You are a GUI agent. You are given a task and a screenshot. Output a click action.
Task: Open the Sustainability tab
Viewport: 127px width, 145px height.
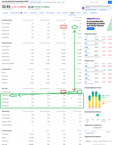pos(93,13)
